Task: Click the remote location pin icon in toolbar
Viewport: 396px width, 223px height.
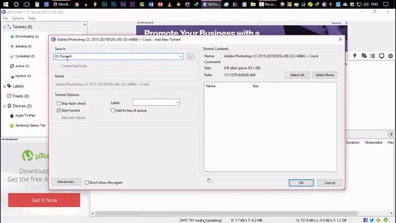Action: coord(355,56)
